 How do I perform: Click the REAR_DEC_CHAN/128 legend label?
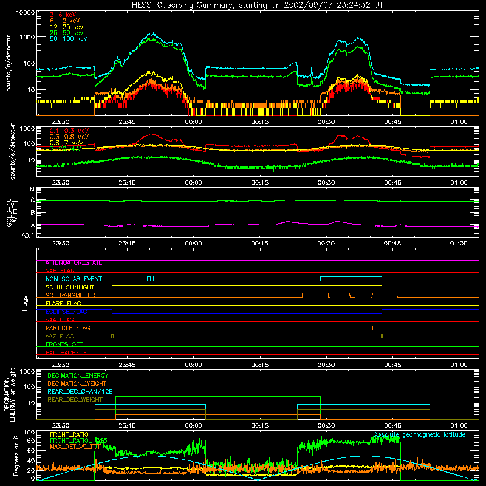tap(80, 391)
